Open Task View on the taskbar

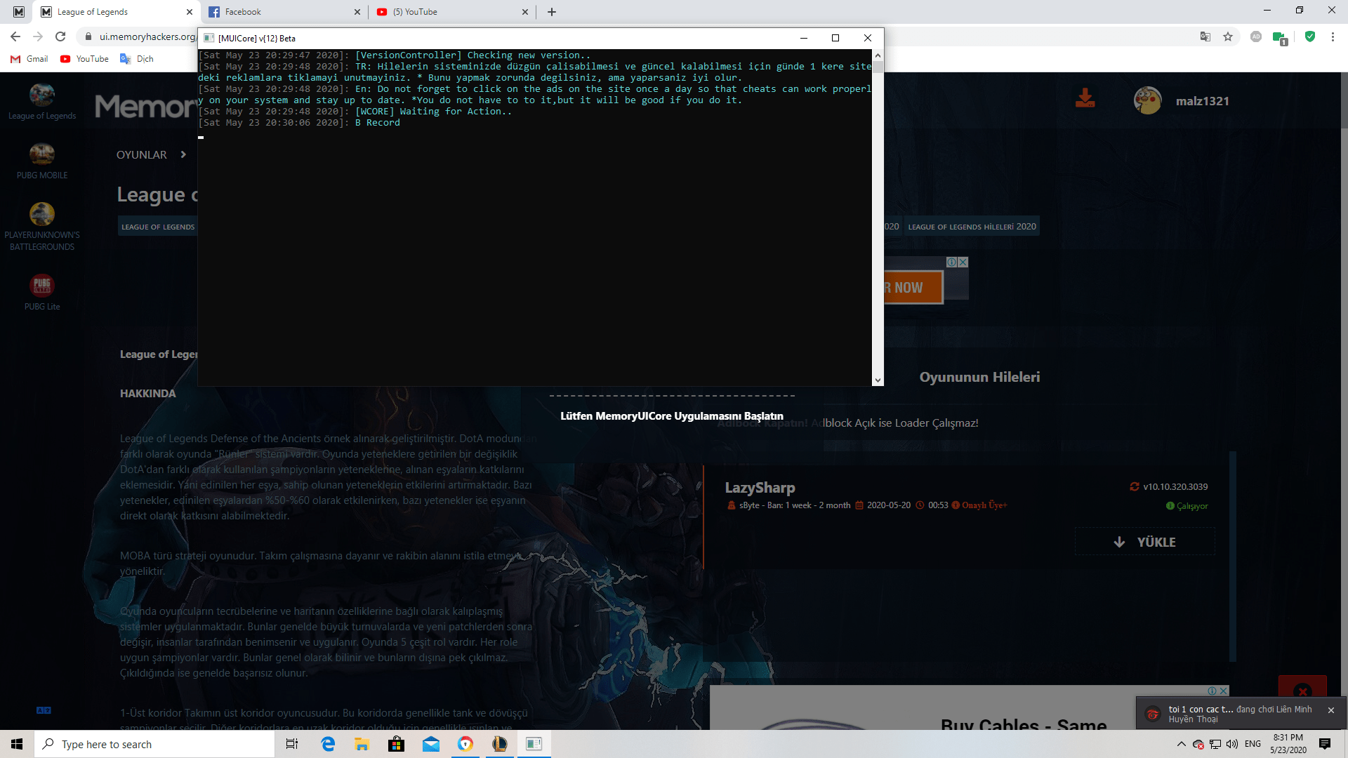coord(292,744)
